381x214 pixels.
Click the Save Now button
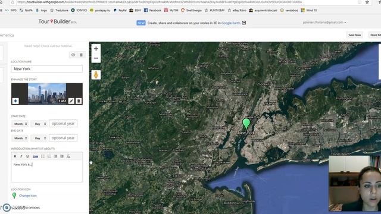pos(355,35)
